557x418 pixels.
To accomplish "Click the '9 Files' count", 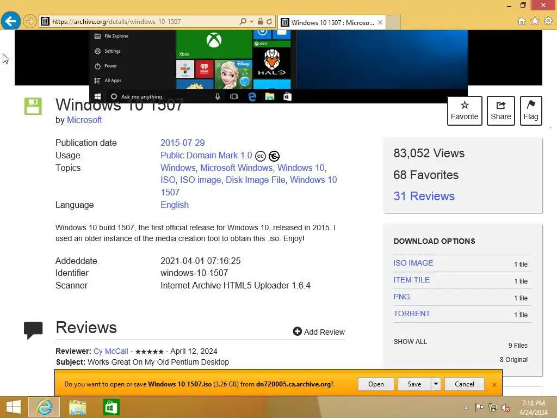I will tap(518, 346).
